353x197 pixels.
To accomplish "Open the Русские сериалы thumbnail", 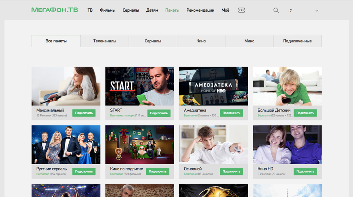I will 66,145.
